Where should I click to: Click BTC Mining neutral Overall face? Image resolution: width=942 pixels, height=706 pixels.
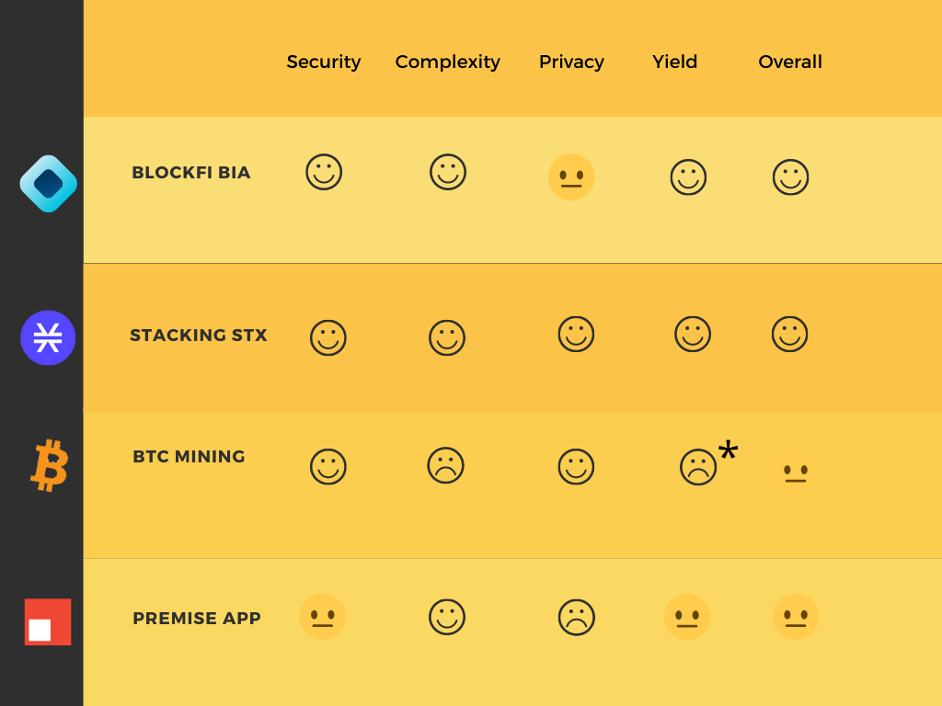click(x=796, y=472)
